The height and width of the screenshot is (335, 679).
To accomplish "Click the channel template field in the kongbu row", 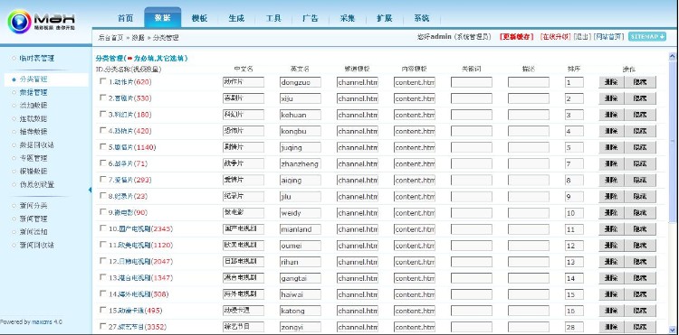I will 358,131.
